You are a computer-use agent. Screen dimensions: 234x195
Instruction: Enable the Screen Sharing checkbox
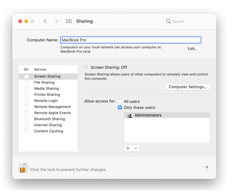point(26,76)
